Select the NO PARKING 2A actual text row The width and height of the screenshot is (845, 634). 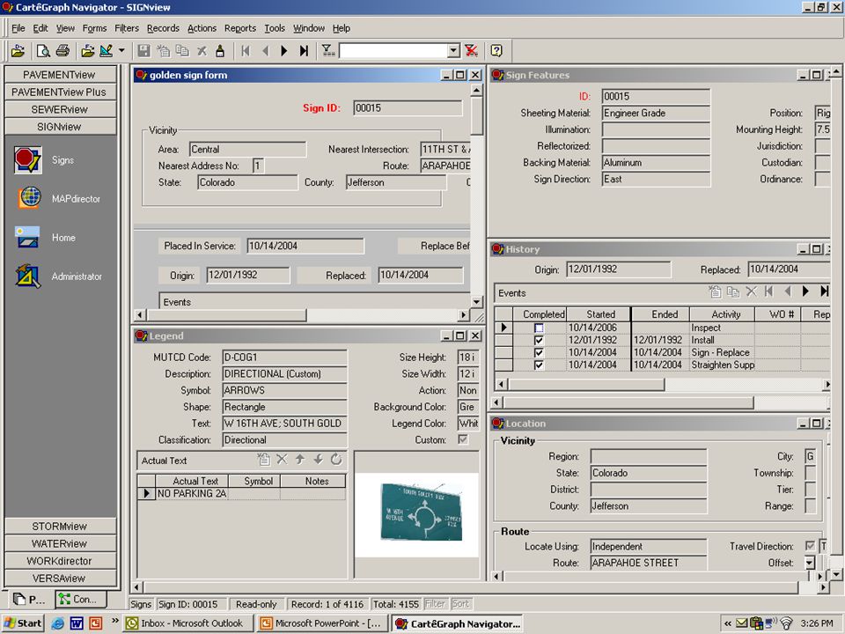[241, 493]
